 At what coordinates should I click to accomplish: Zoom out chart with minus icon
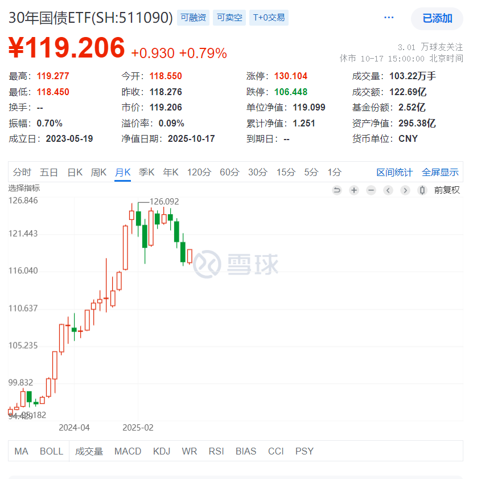(x=371, y=190)
